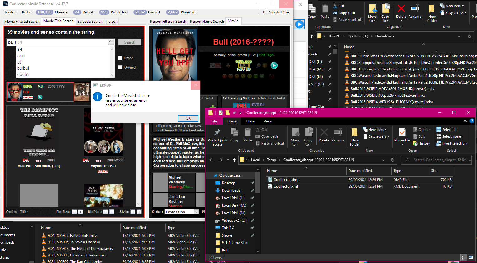Click the refresh icon in front Explorer address bar
This screenshot has width=477, height=263.
pyautogui.click(x=393, y=160)
